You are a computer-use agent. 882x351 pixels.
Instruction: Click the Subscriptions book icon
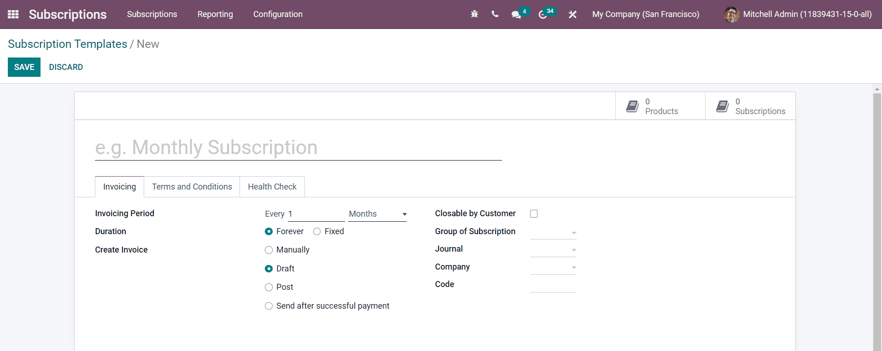[x=723, y=106]
